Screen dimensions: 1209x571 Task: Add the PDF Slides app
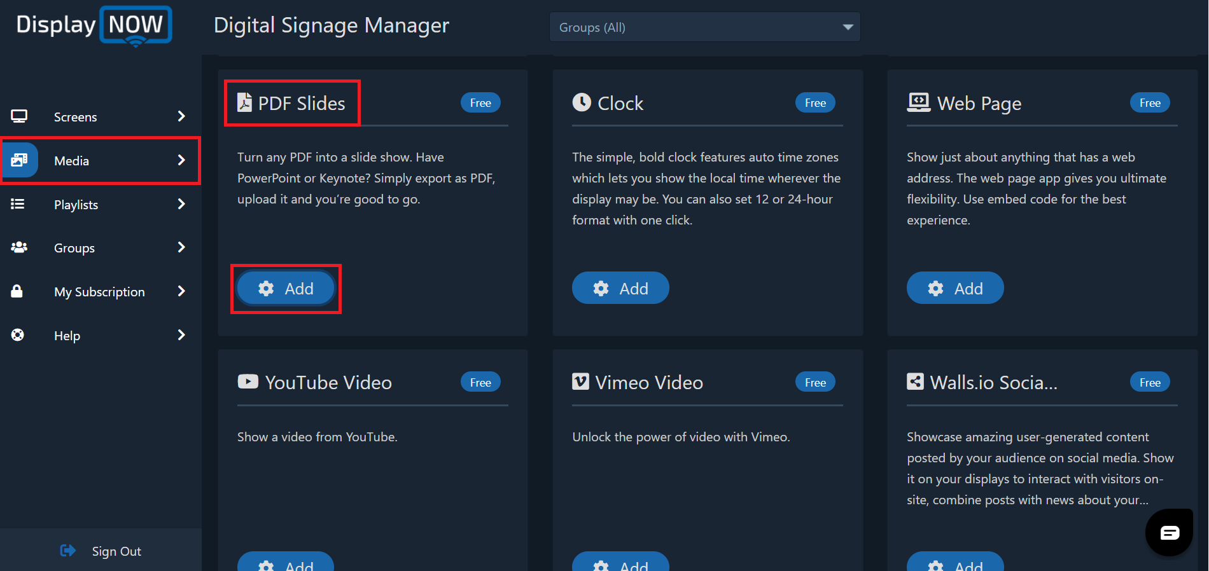(286, 289)
